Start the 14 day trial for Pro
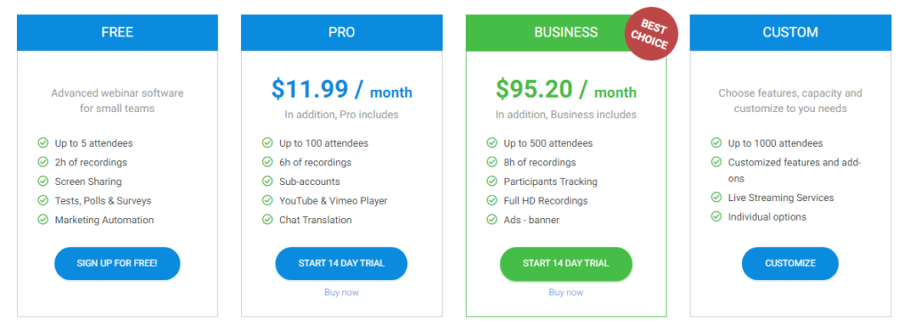Image resolution: width=910 pixels, height=330 pixels. [341, 263]
